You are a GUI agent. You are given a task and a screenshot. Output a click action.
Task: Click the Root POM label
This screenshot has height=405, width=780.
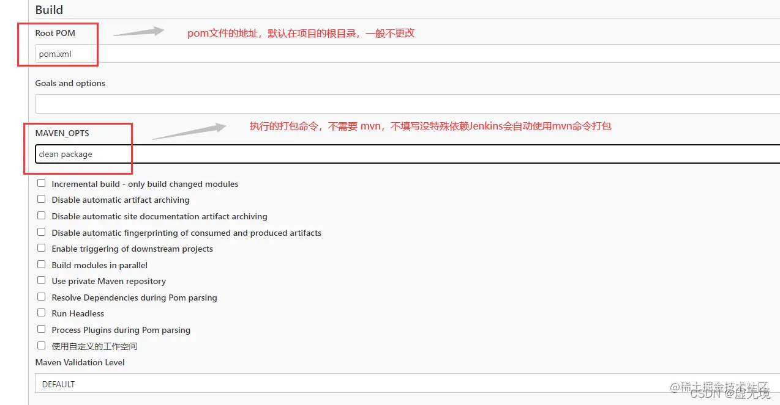tap(55, 33)
